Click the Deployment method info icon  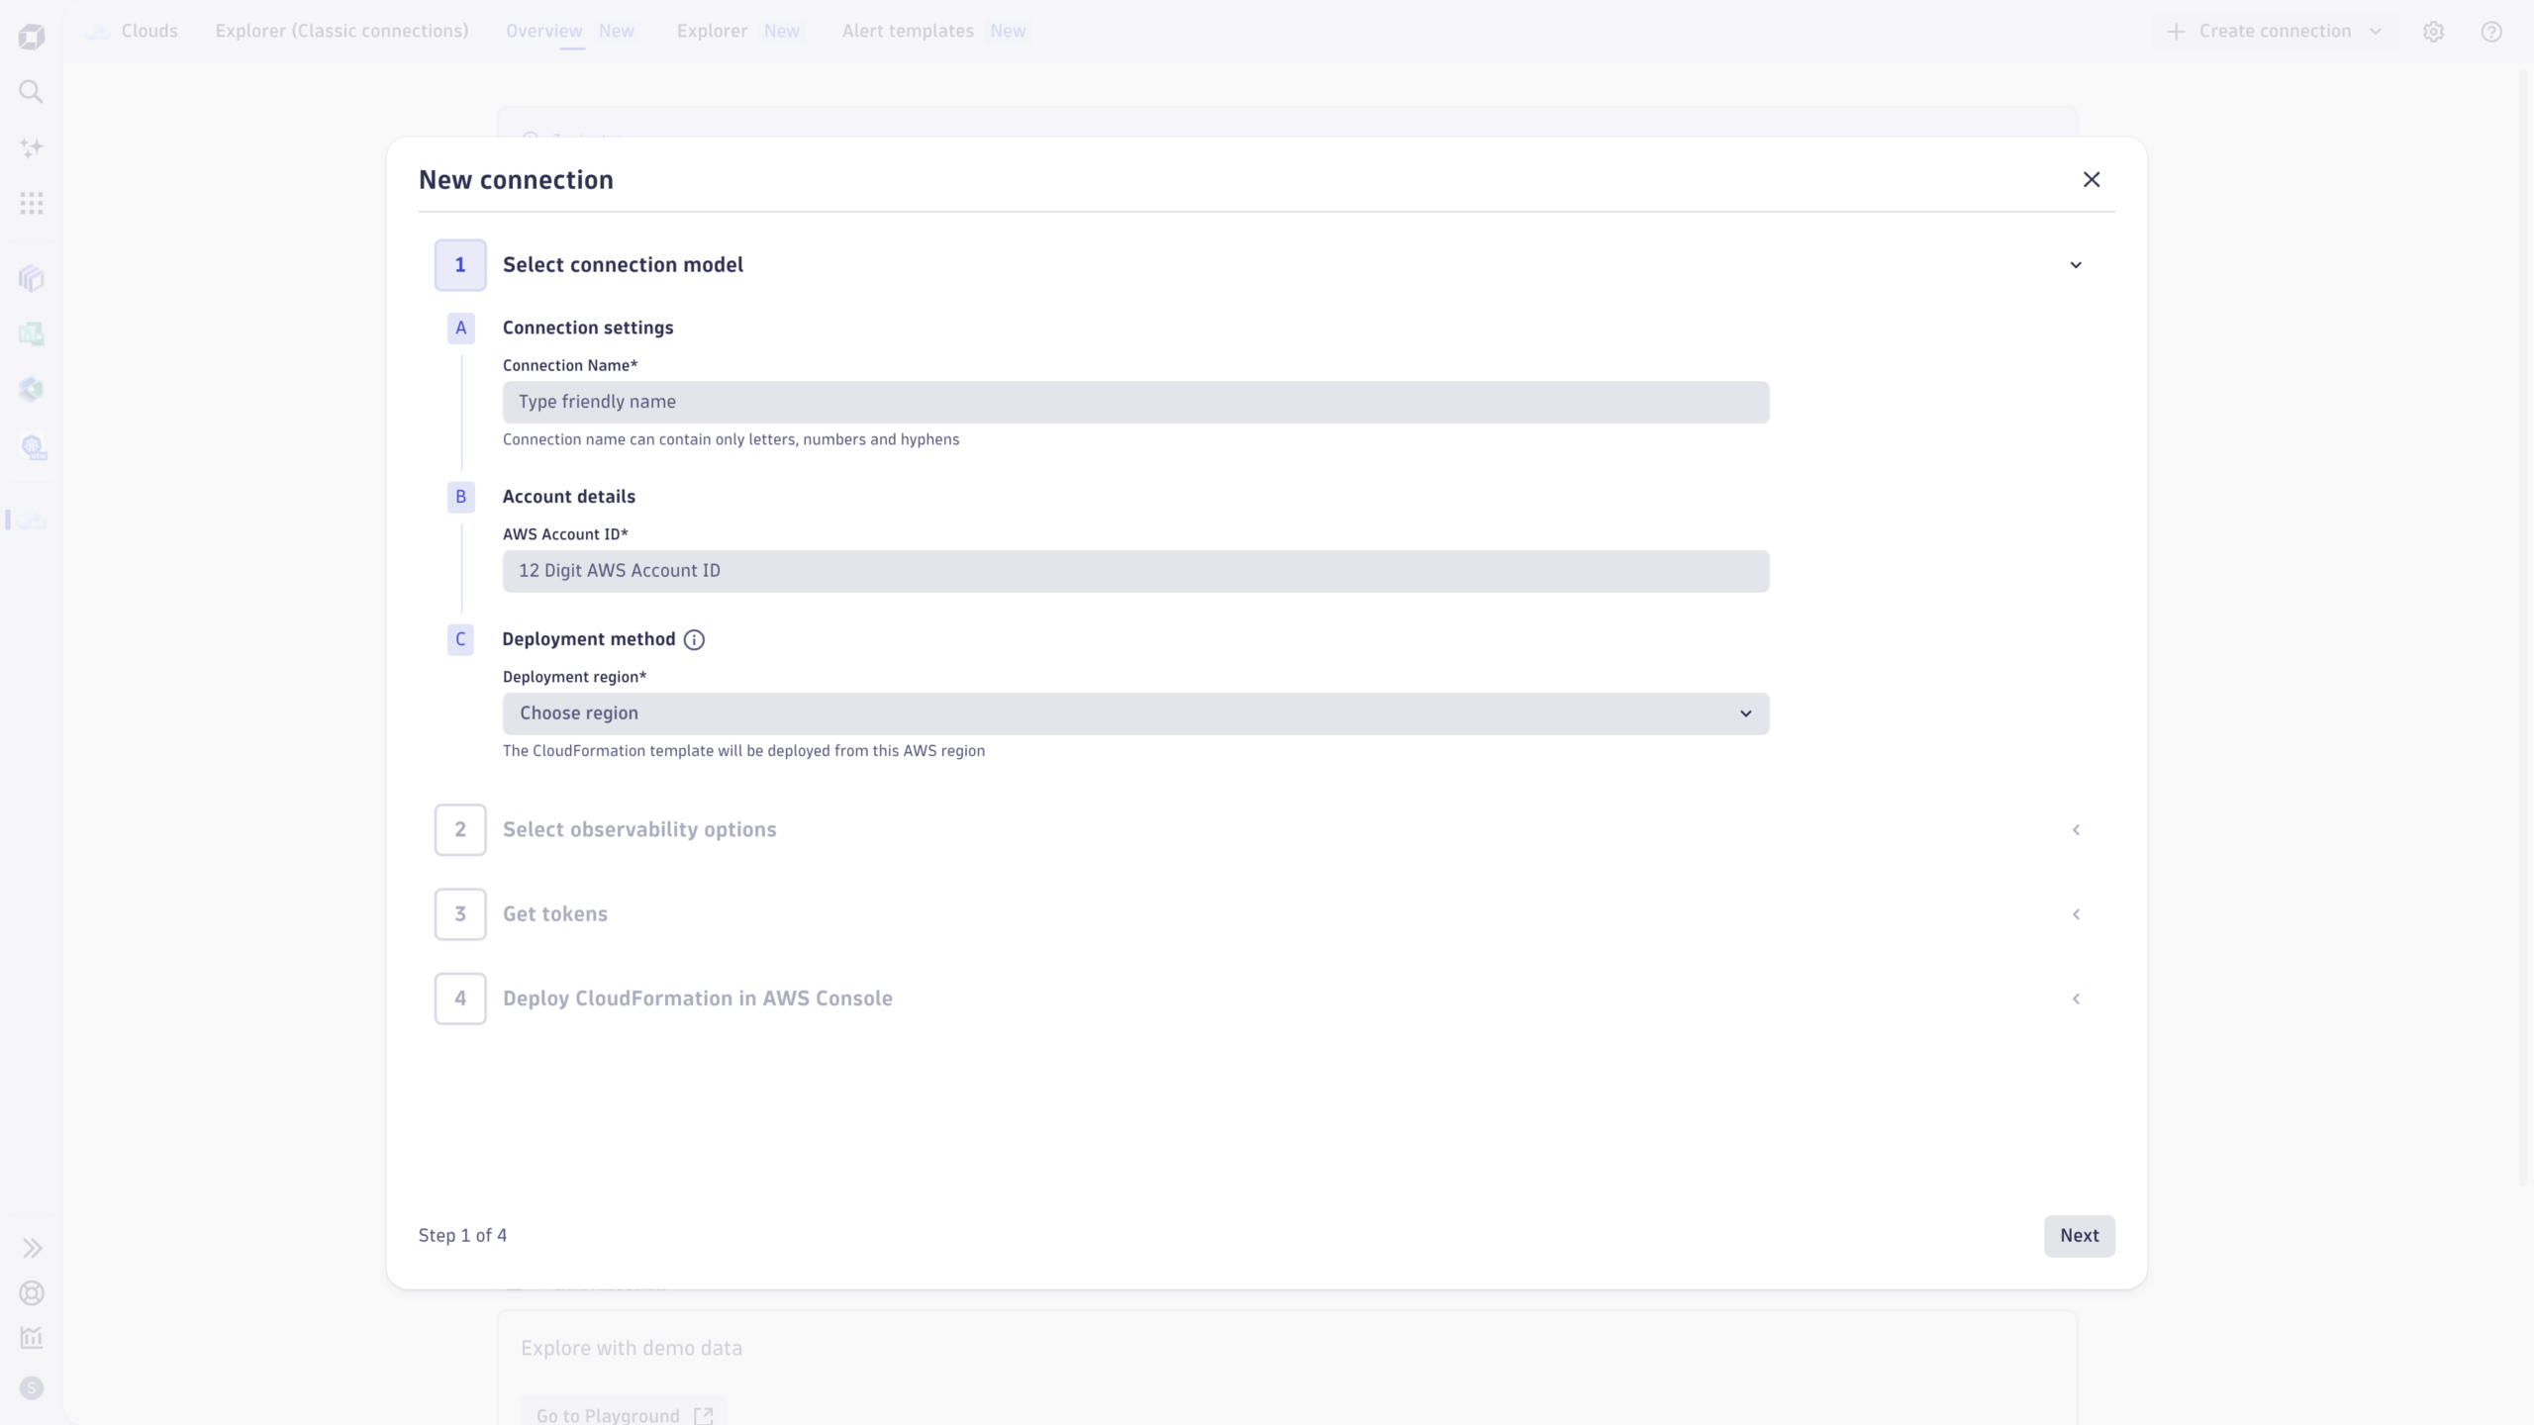(694, 640)
